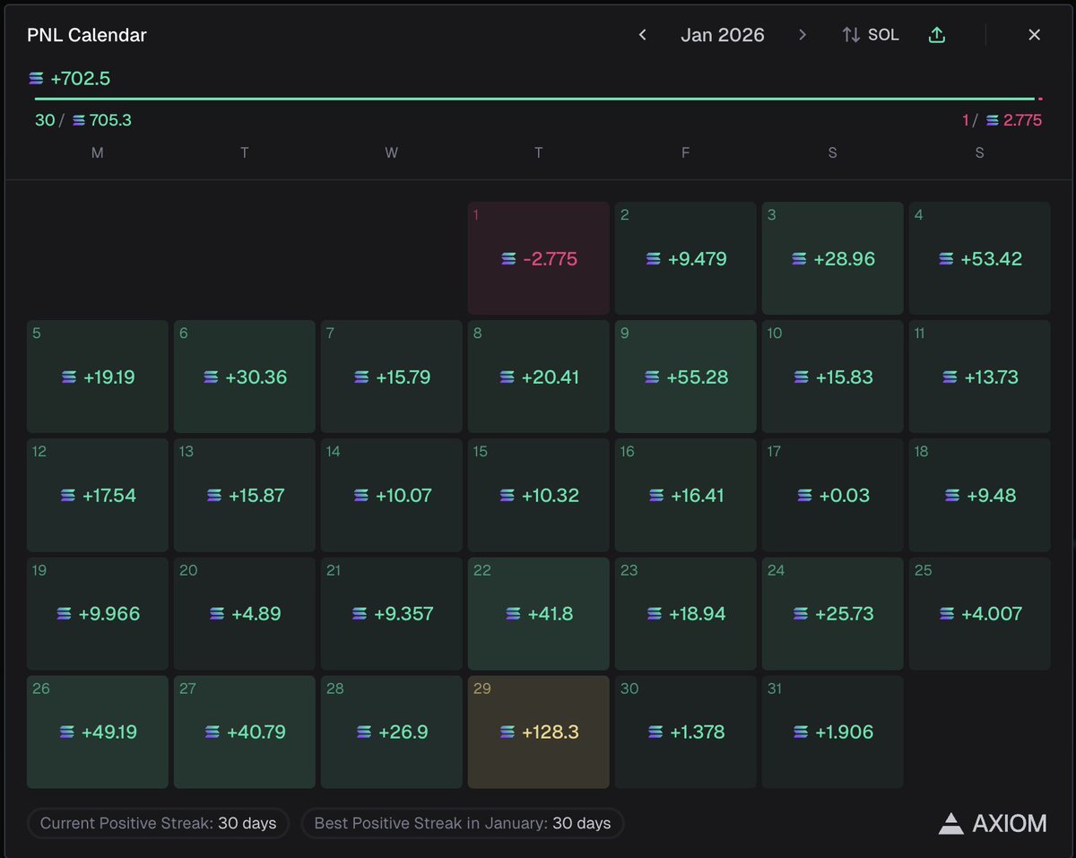
Task: Select day 31 cell showing +1.906
Action: click(x=833, y=732)
